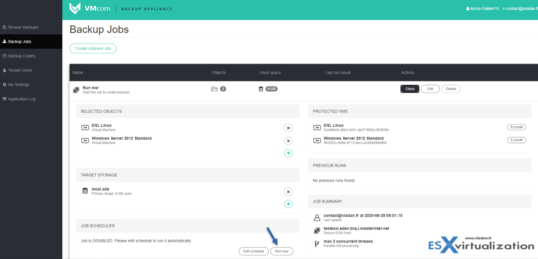Click the 'Primary target, 0 GB used' text
Image resolution: width=538 pixels, height=259 pixels.
[112, 194]
